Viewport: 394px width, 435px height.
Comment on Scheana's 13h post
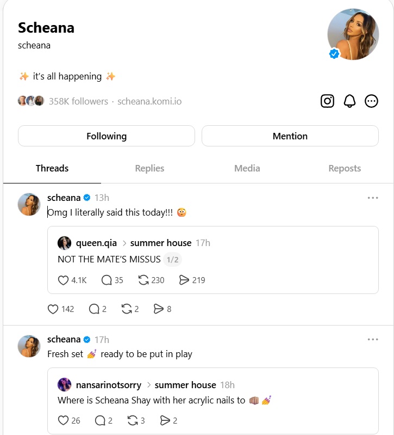click(x=94, y=309)
